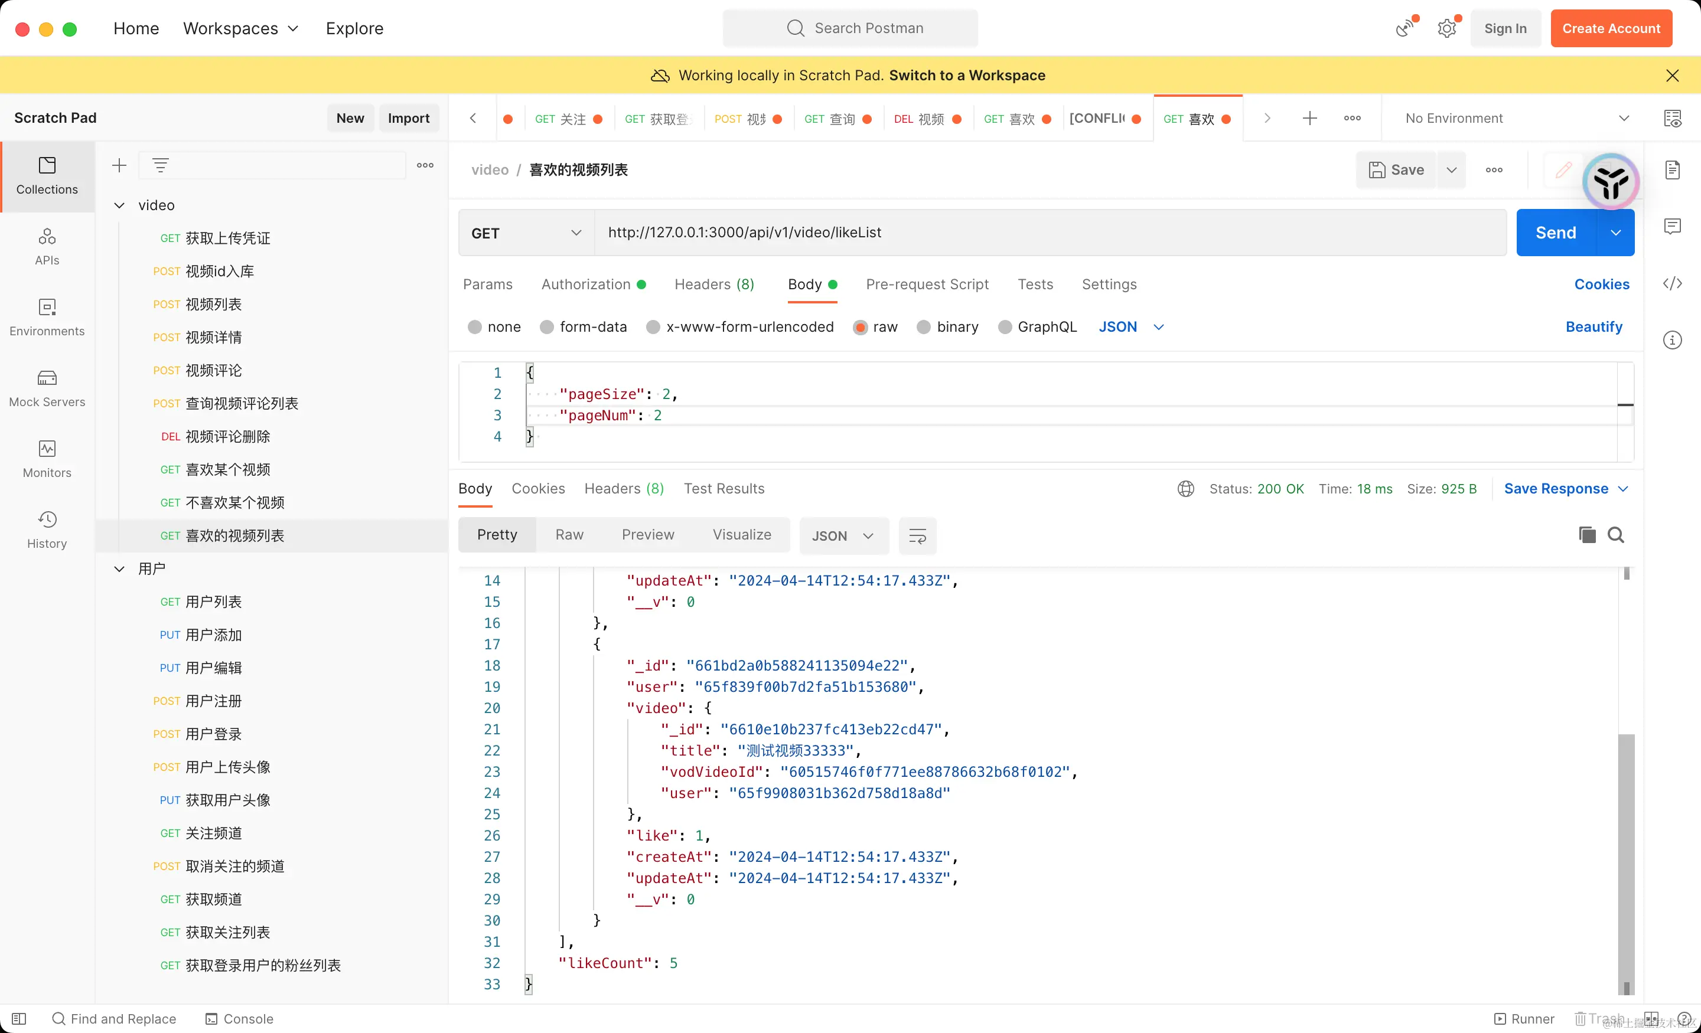1701x1033 pixels.
Task: Select the binary body option
Action: (924, 327)
